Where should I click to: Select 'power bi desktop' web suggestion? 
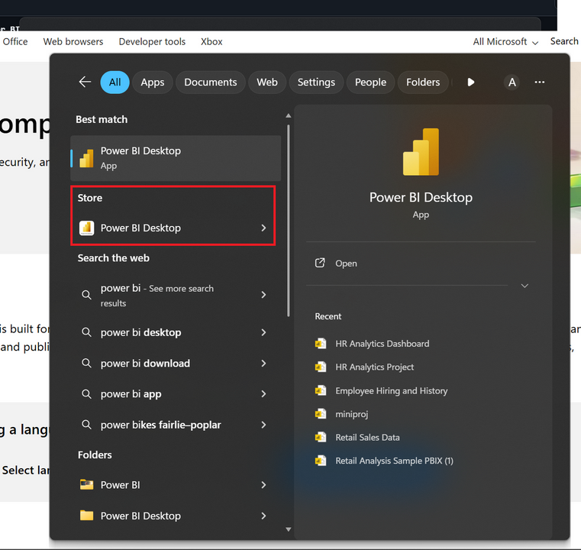tap(140, 332)
